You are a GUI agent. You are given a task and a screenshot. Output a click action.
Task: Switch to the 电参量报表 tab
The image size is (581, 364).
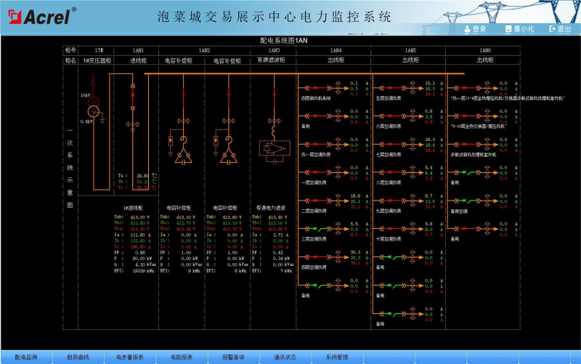click(x=130, y=357)
